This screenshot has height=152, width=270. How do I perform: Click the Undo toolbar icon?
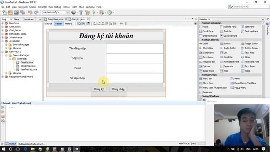(x=30, y=12)
